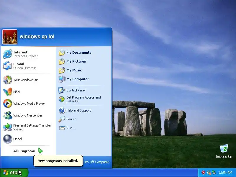Click the Run... icon
This screenshot has height=177, width=236.
click(x=62, y=128)
